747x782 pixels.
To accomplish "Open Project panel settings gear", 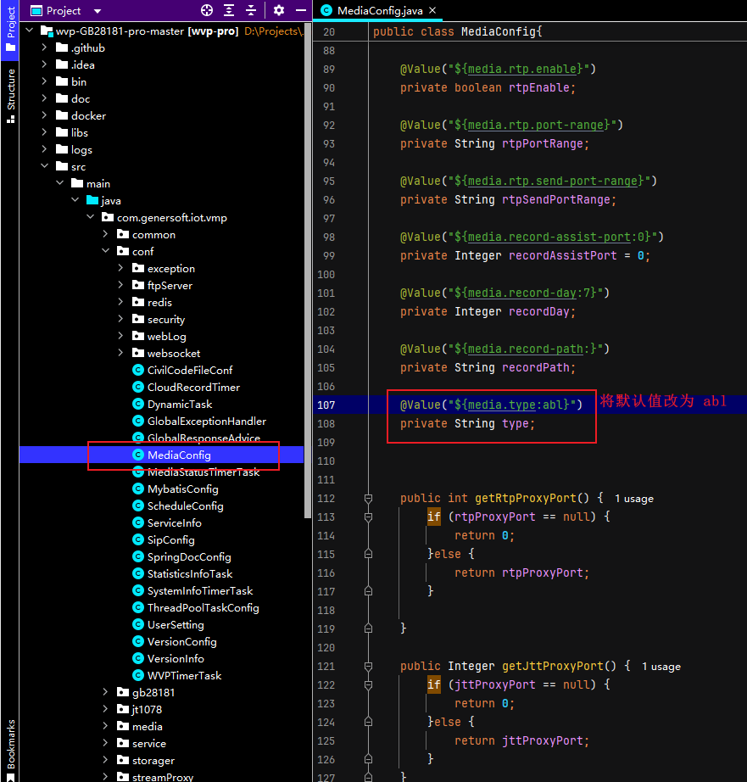I will click(279, 10).
